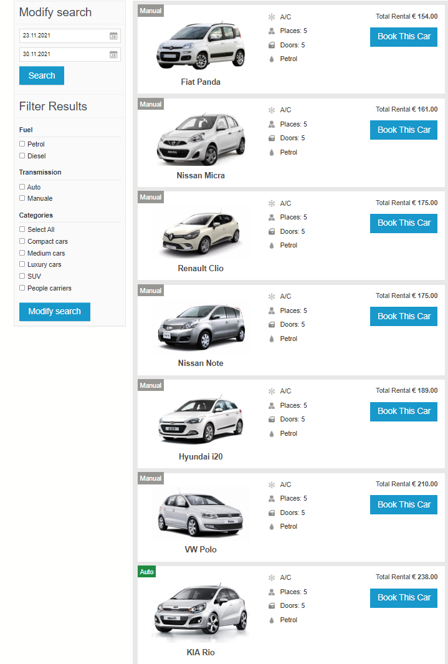Image resolution: width=448 pixels, height=664 pixels.
Task: Click the Petrol drop icon on Fiat Panda
Action: (x=272, y=59)
